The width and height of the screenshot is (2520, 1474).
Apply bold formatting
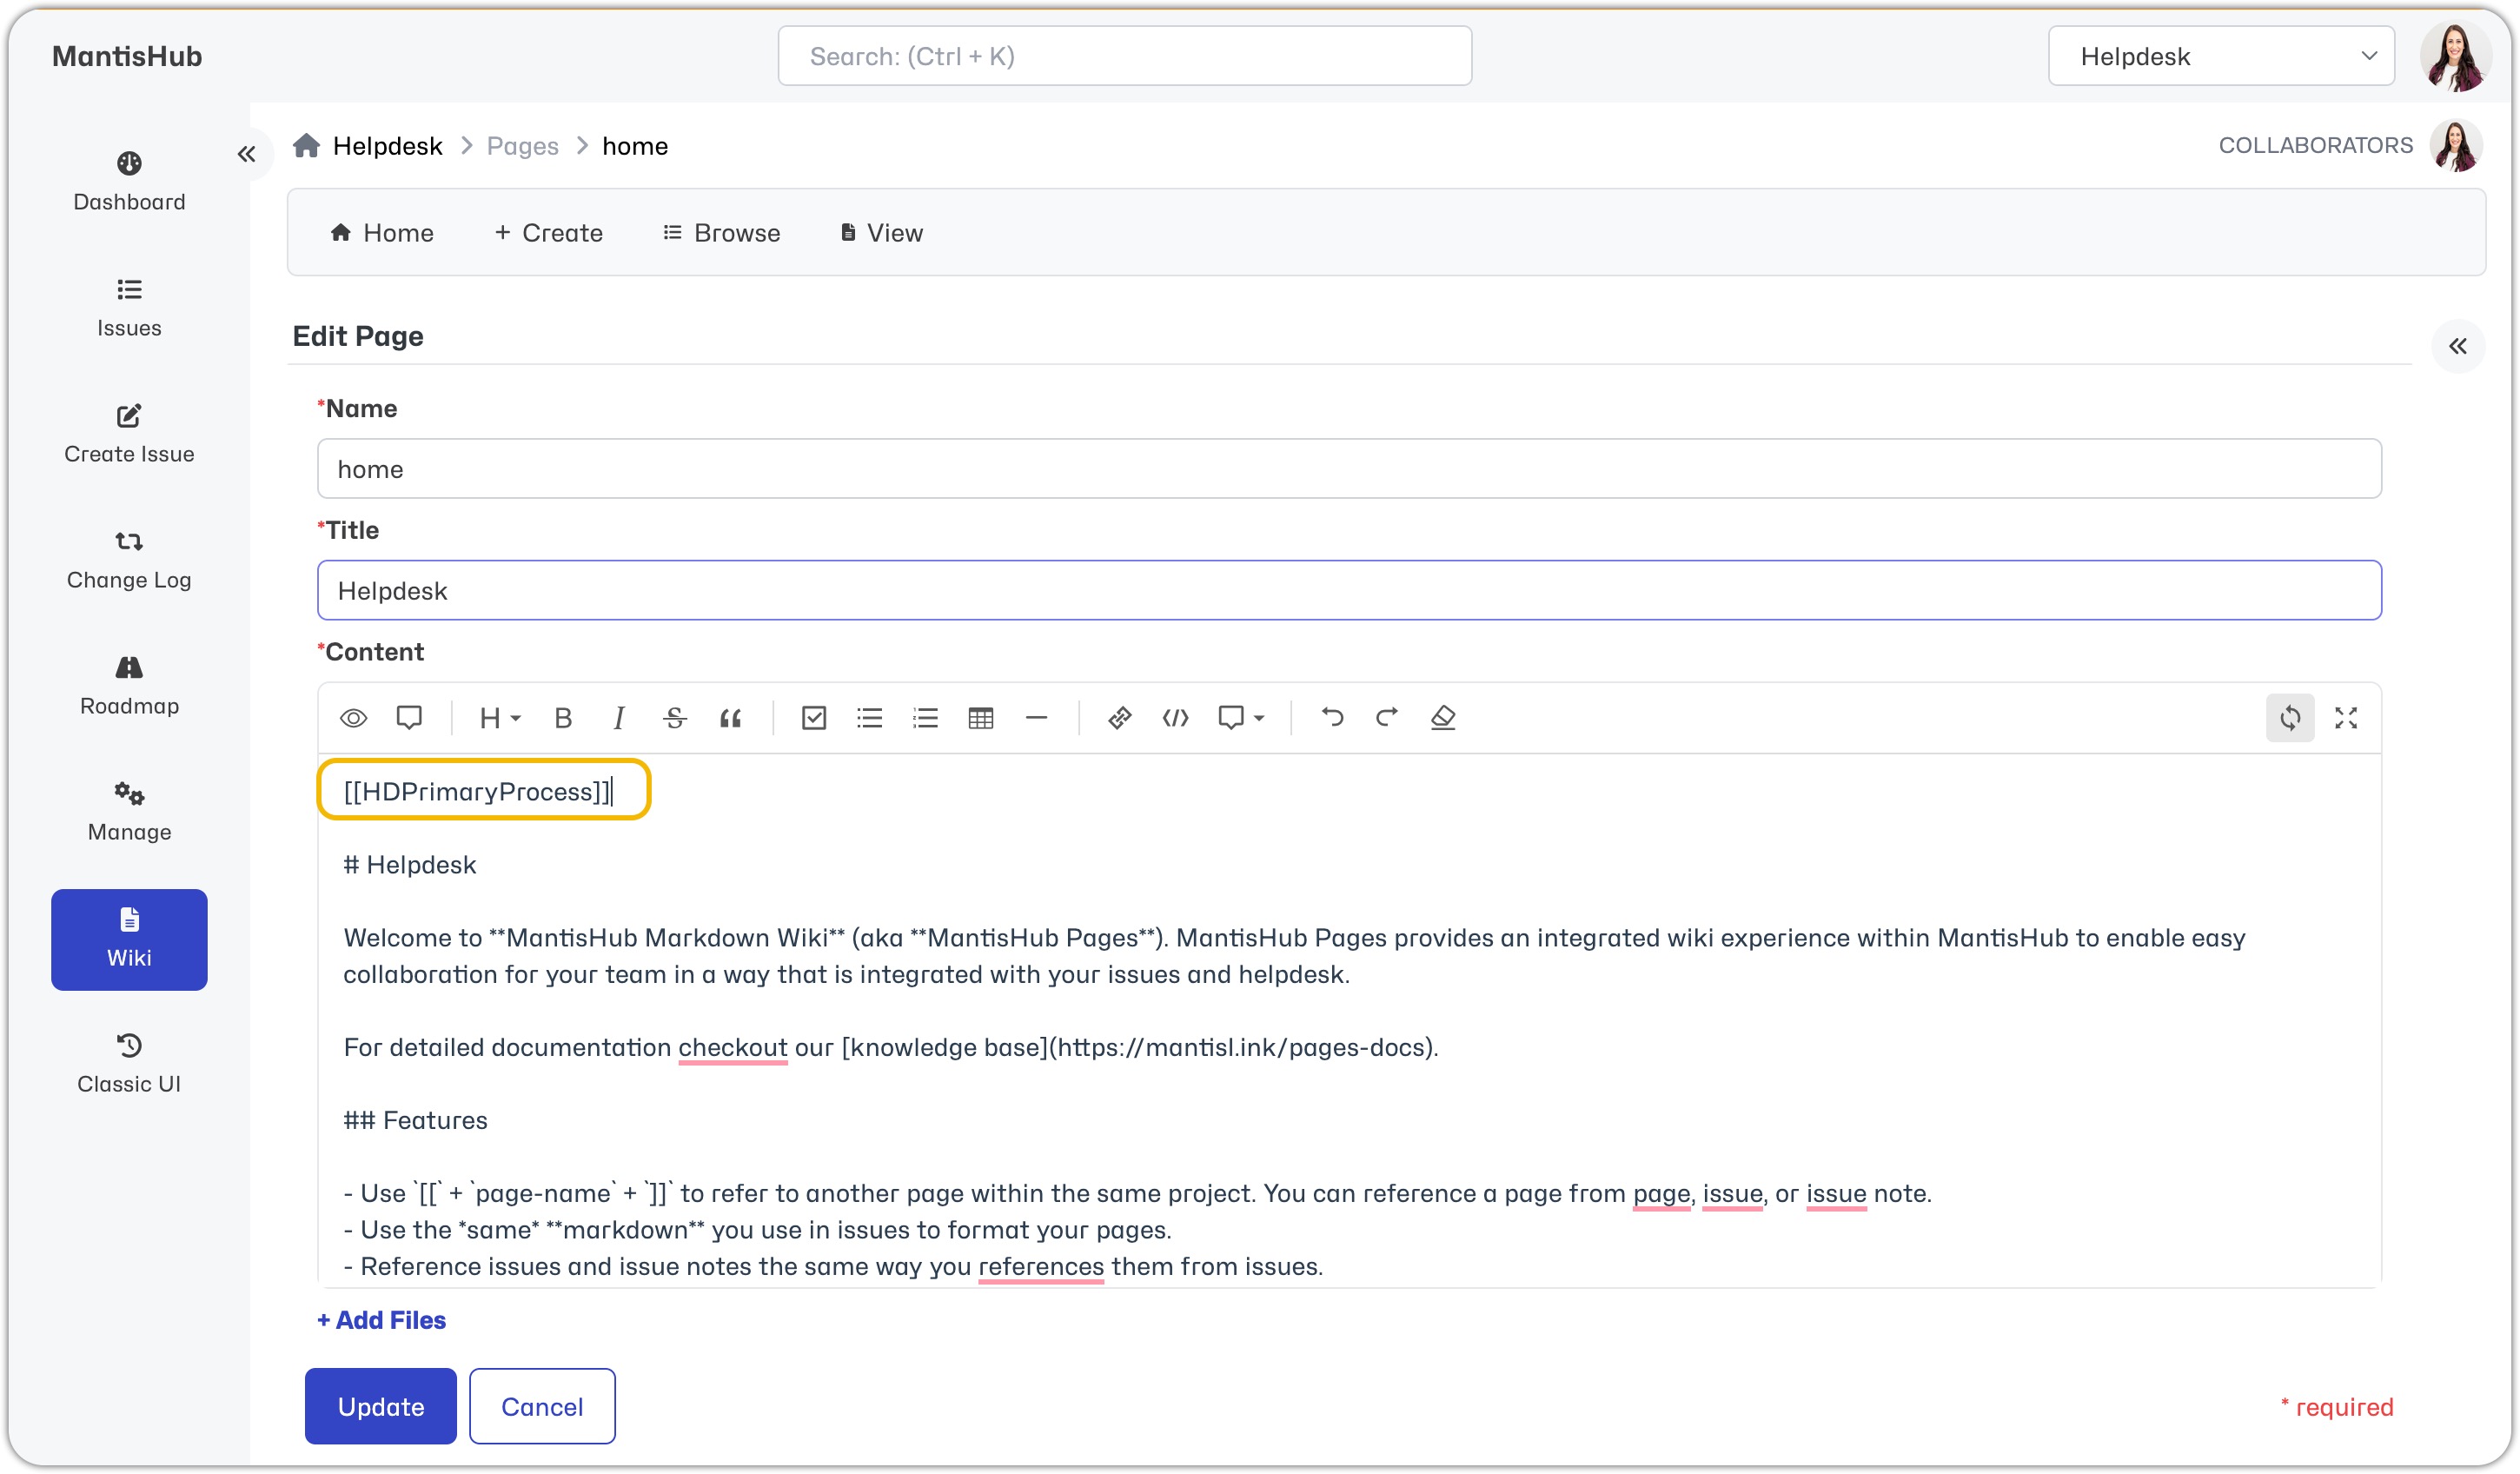click(x=563, y=718)
